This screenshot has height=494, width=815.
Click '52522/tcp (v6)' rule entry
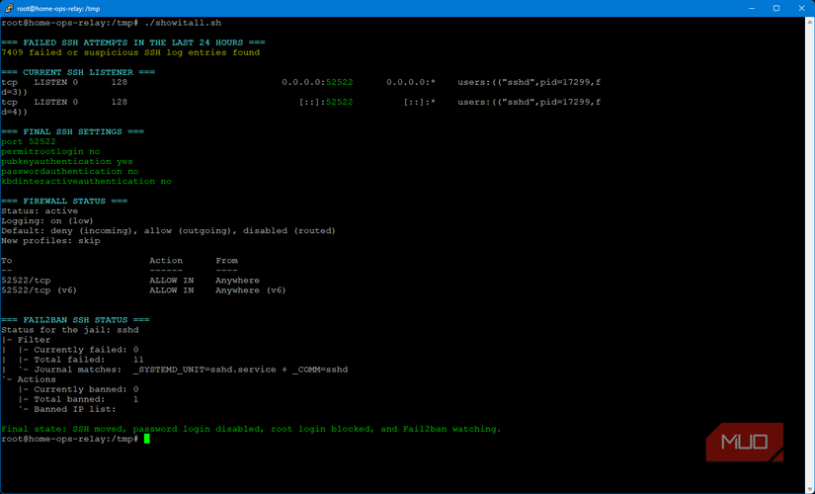pyautogui.click(x=39, y=290)
